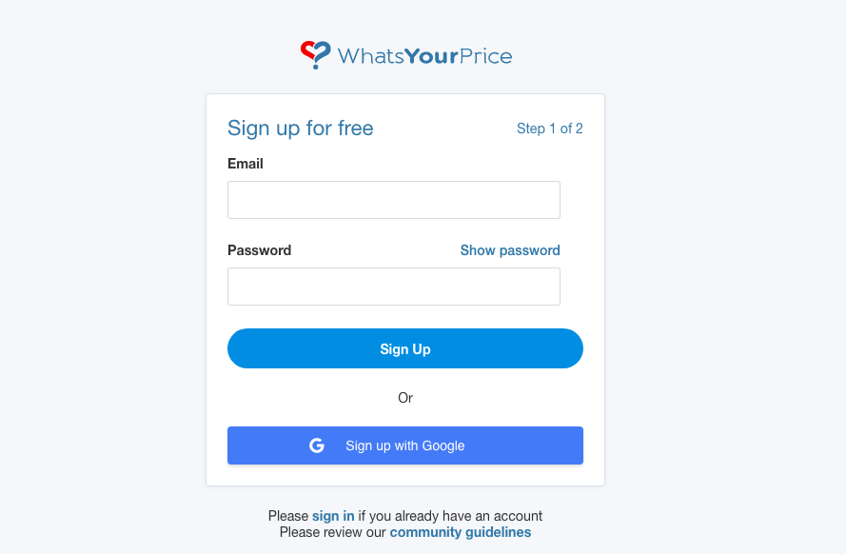Click the blue Sign Up button
This screenshot has height=554, width=846.
pos(405,348)
